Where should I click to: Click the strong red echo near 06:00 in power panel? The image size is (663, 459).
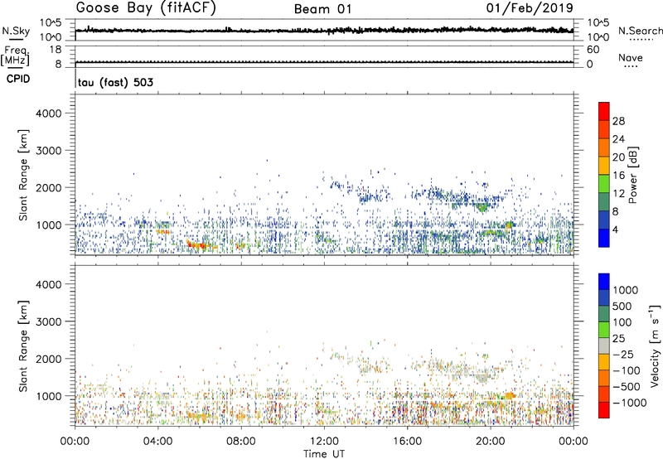tap(196, 244)
